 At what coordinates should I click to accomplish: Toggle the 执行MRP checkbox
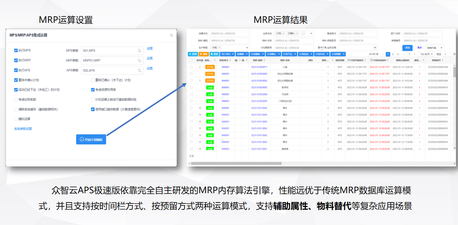click(x=16, y=60)
